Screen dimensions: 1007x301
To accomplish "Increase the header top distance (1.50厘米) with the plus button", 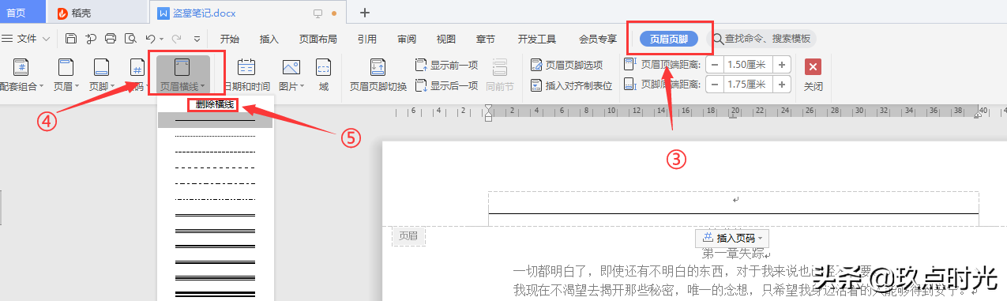I will coord(782,65).
